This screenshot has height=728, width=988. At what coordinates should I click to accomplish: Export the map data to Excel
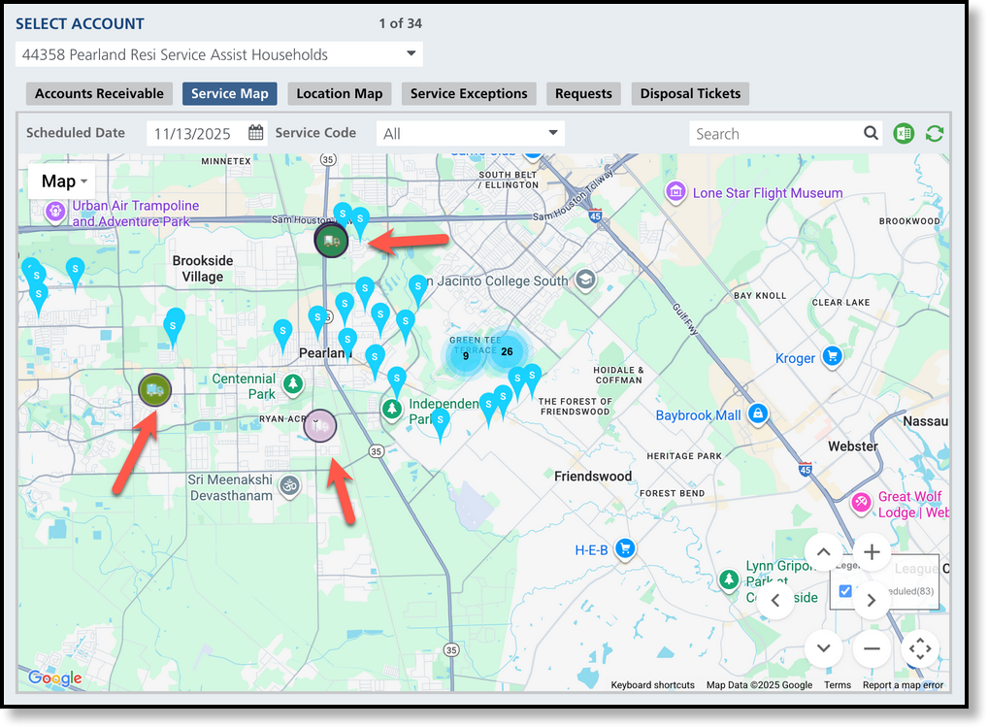coord(904,134)
